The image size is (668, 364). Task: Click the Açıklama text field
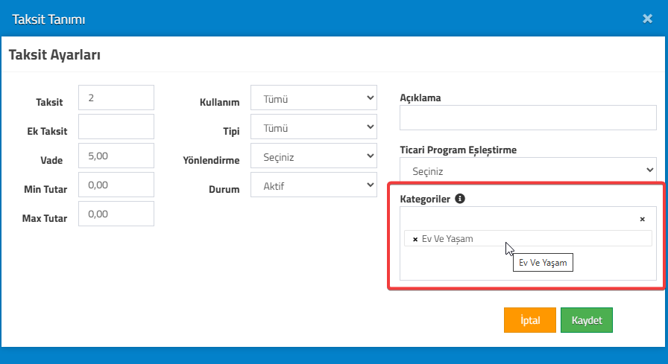click(x=528, y=118)
